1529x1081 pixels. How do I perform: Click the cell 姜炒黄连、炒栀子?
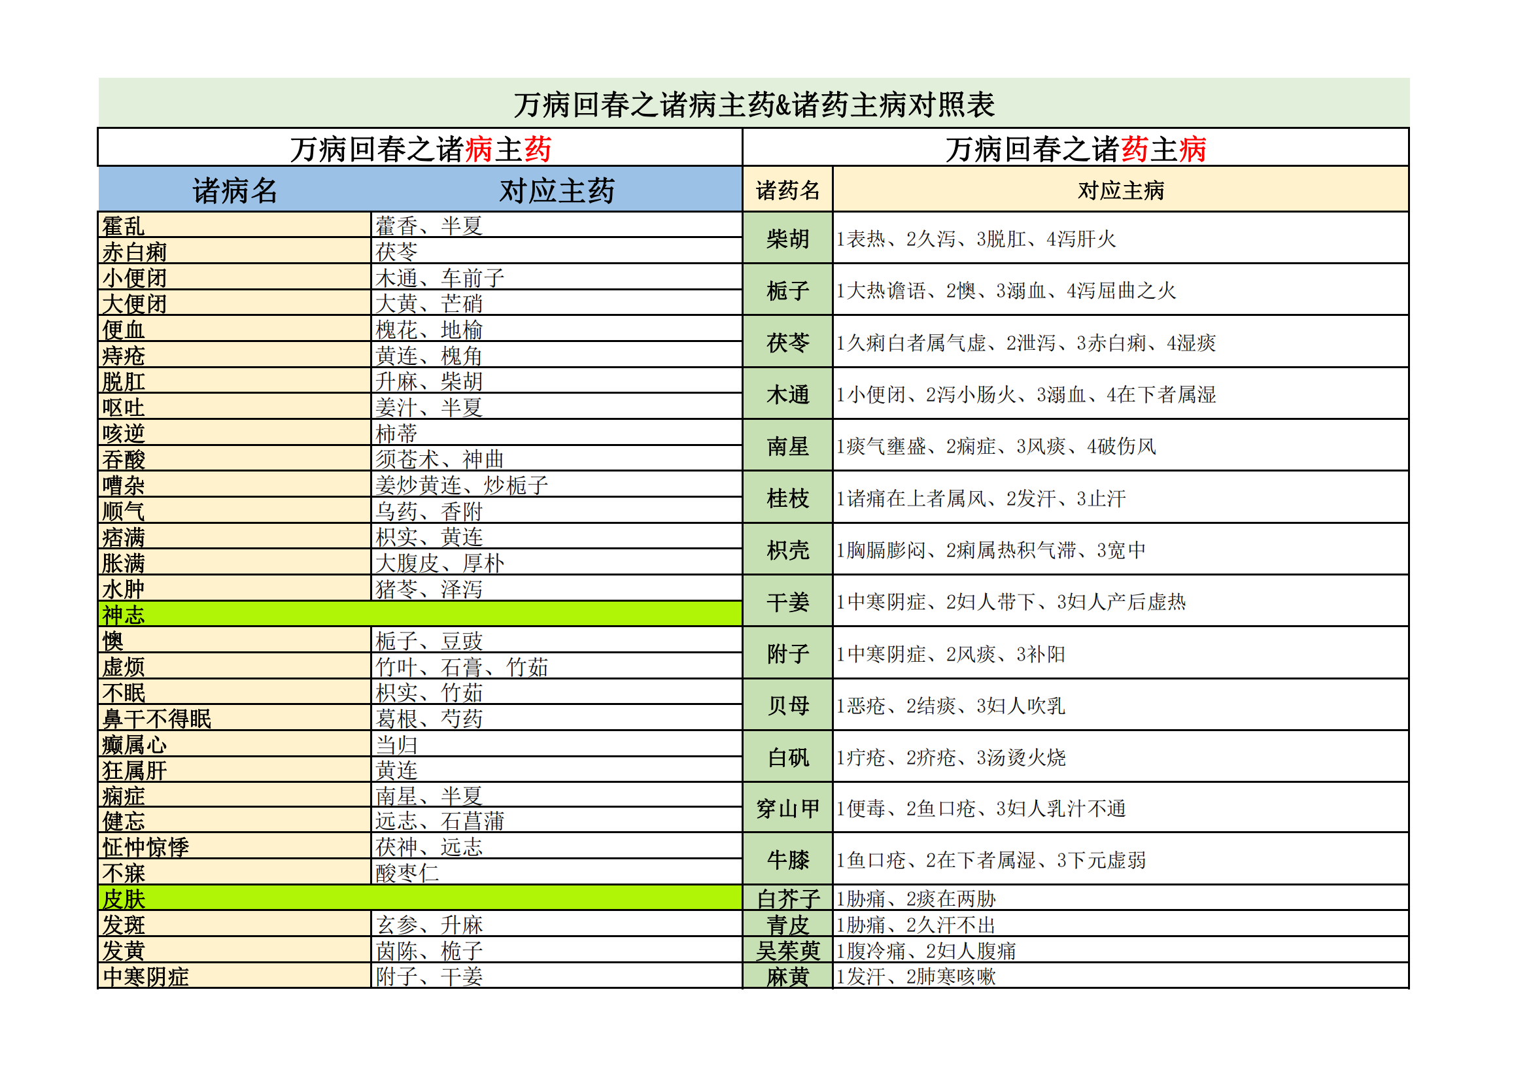click(x=557, y=485)
